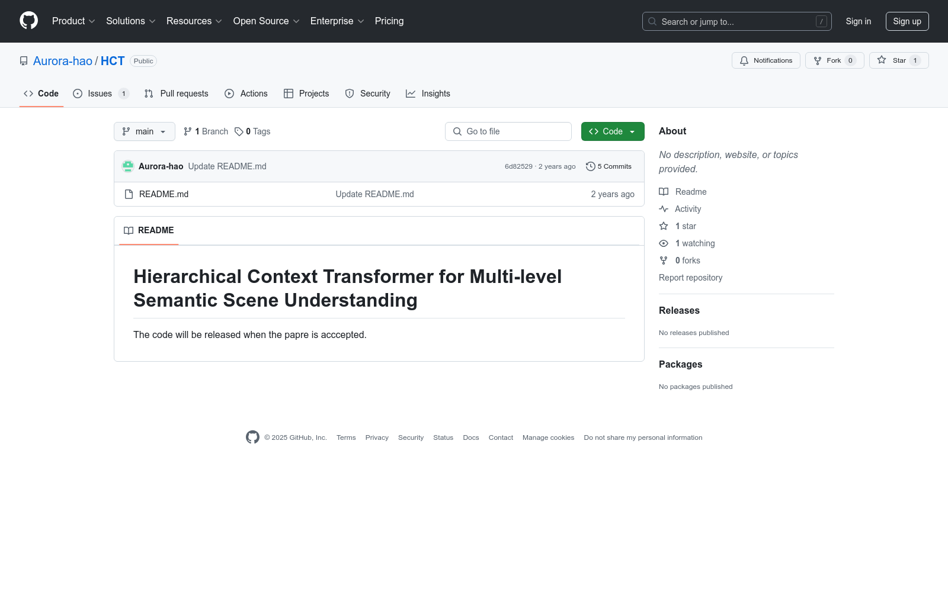Open the Packages section heading
Viewport: 948px width, 592px height.
681,364
